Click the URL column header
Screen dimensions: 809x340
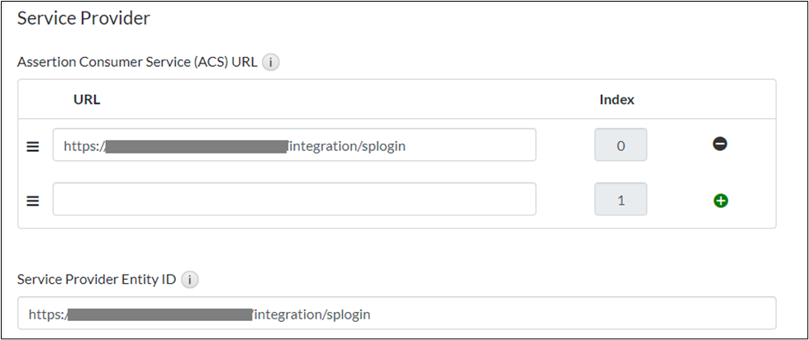tap(87, 100)
